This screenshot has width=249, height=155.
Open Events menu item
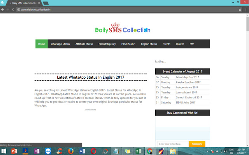click(x=167, y=44)
